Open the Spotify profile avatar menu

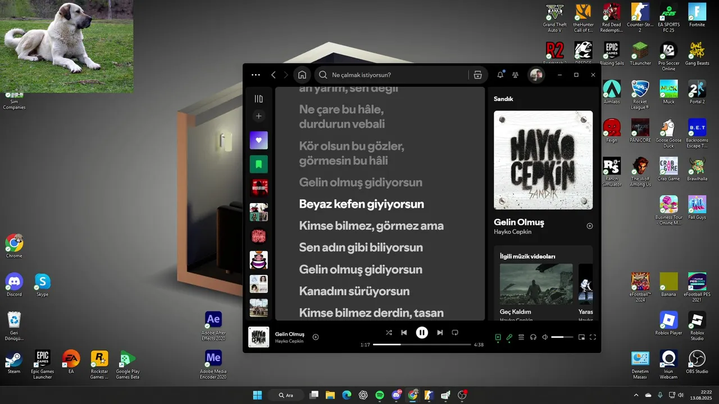[x=536, y=75]
